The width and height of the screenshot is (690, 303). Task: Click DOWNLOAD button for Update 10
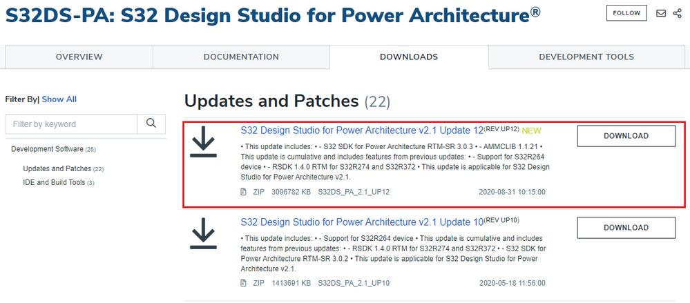click(626, 227)
